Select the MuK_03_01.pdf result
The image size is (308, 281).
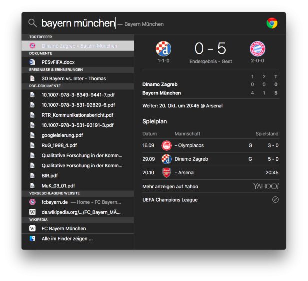(78, 186)
